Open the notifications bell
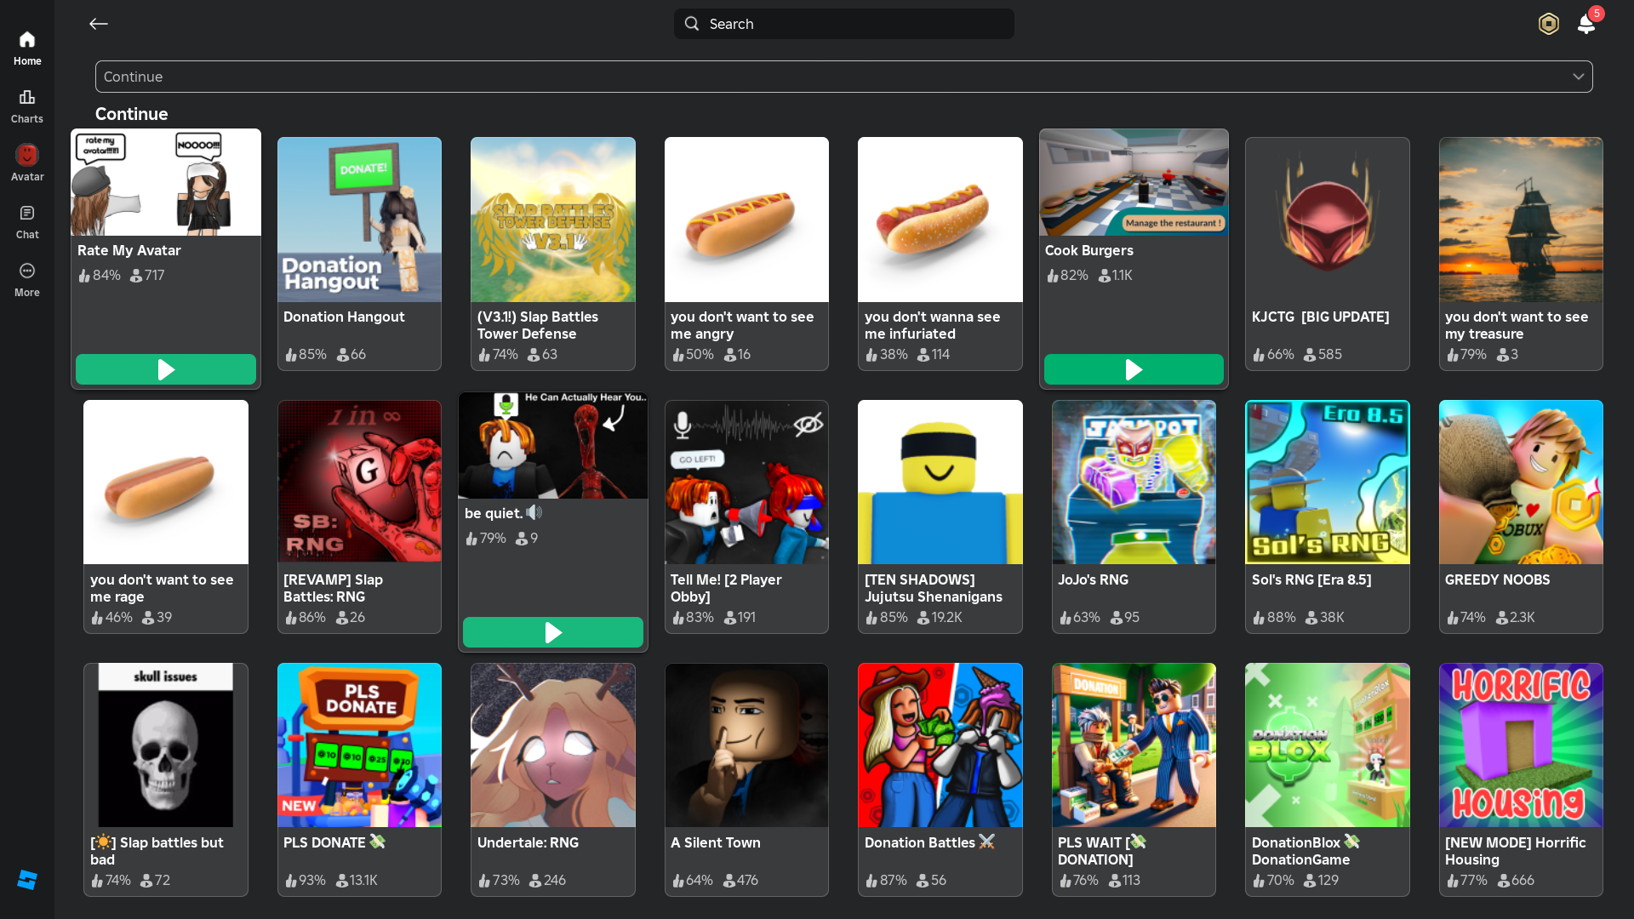The image size is (1634, 919). tap(1586, 24)
